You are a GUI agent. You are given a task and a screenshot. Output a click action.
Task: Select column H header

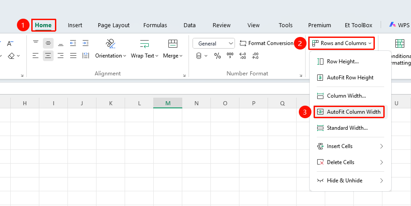coord(25,103)
